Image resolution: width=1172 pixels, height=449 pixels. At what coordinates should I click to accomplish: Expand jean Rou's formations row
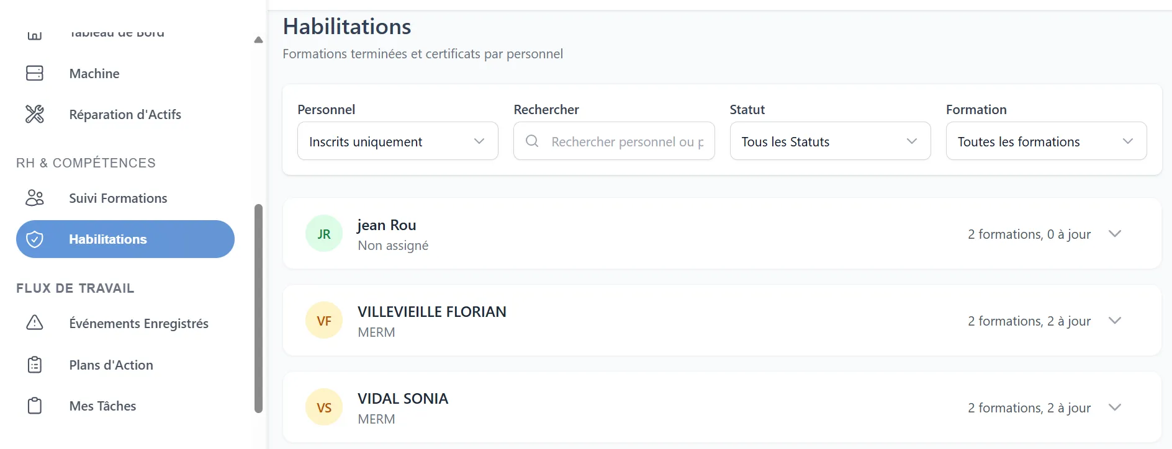point(722,234)
